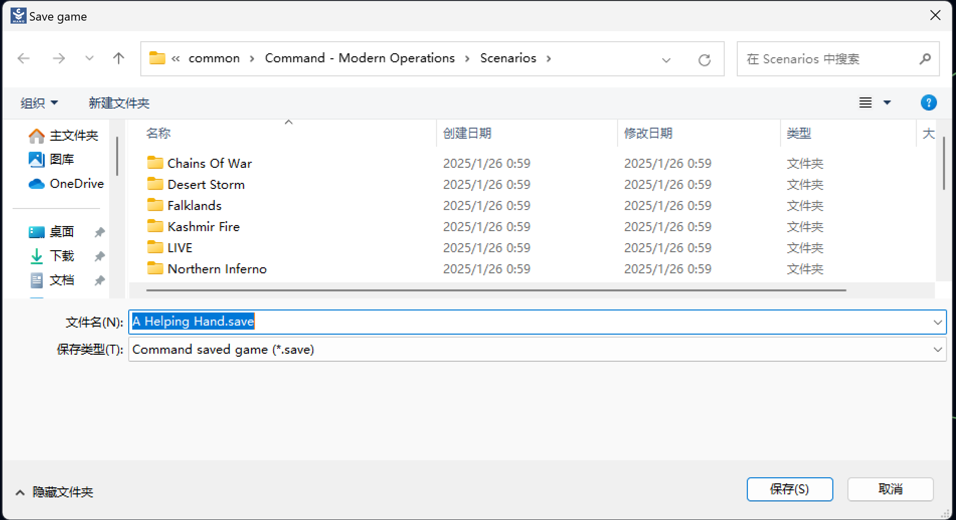Open the 保存类型 file type dropdown

[x=937, y=350]
